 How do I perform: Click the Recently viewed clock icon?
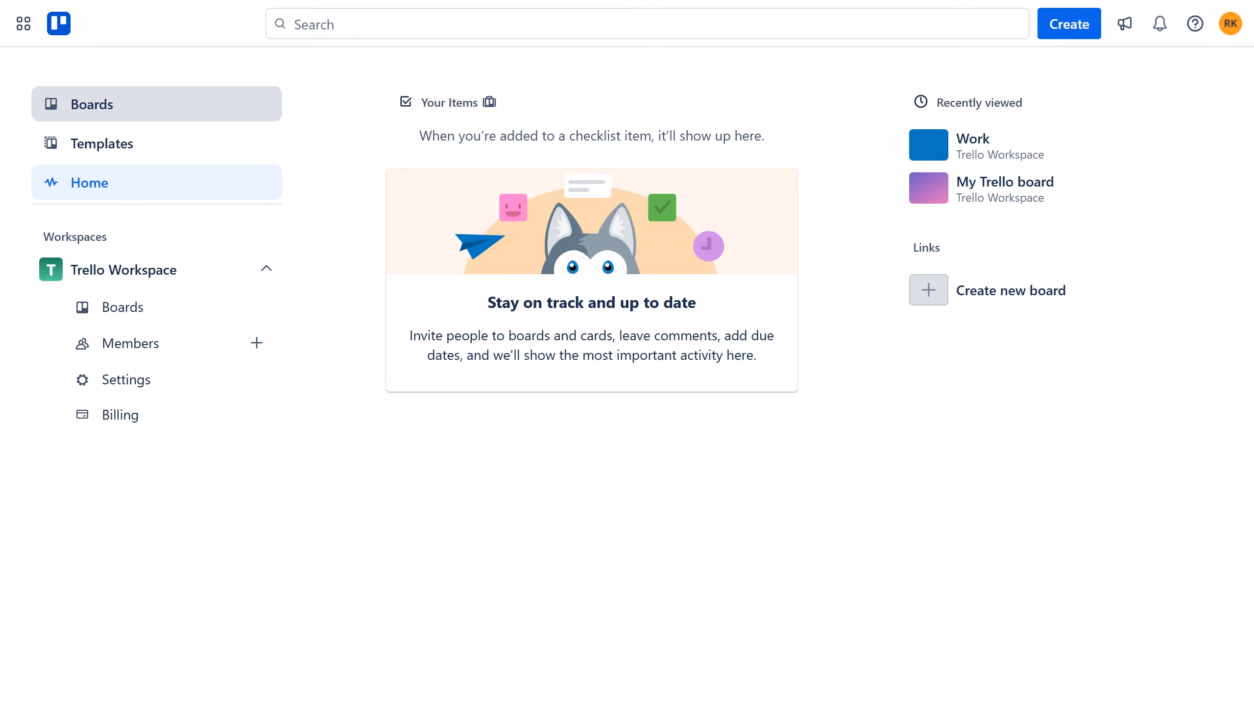coord(921,101)
